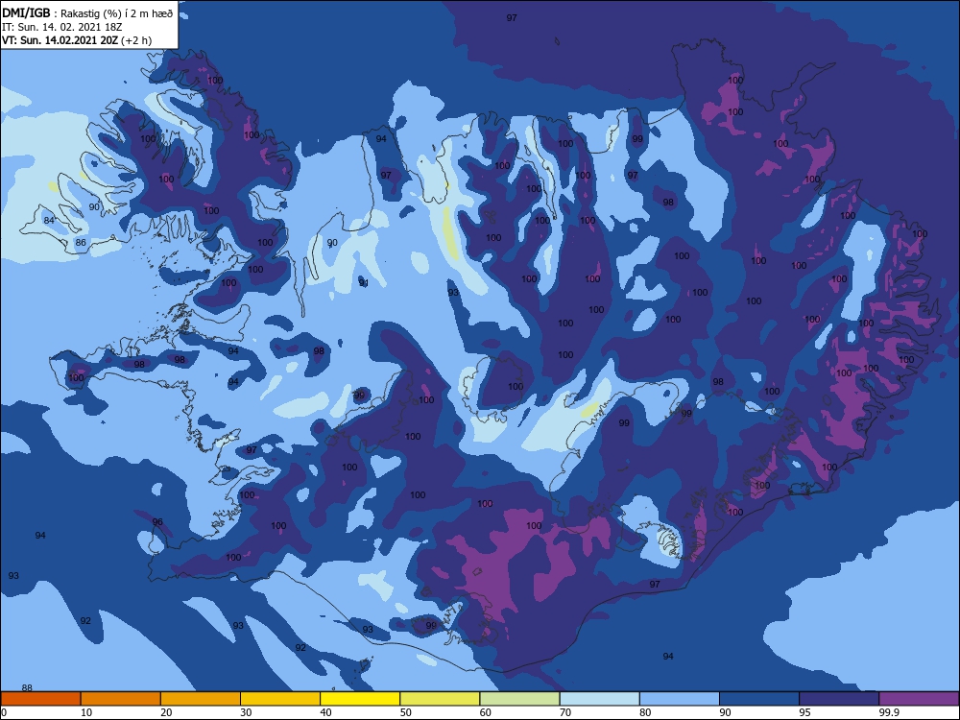The image size is (960, 720).
Task: Click the legend label '70'
Action: pyautogui.click(x=565, y=712)
